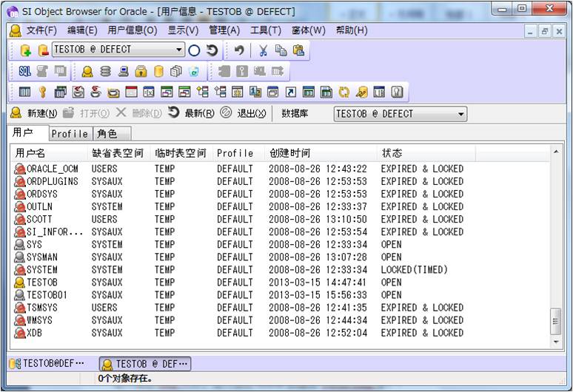
Task: Sort by 用户名 column header
Action: 50,153
